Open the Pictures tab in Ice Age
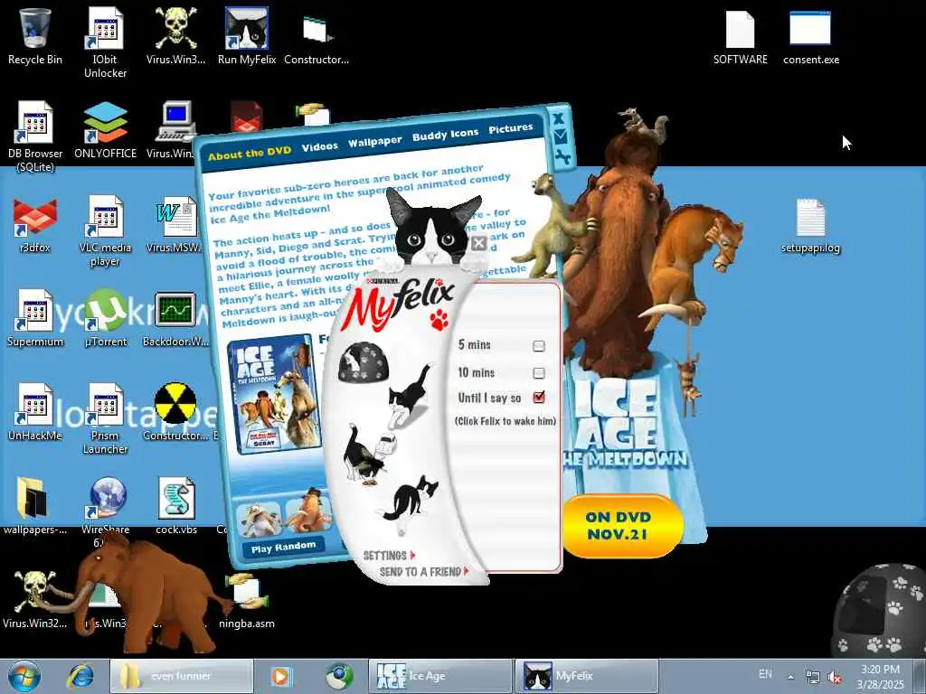The image size is (926, 694). coord(511,128)
